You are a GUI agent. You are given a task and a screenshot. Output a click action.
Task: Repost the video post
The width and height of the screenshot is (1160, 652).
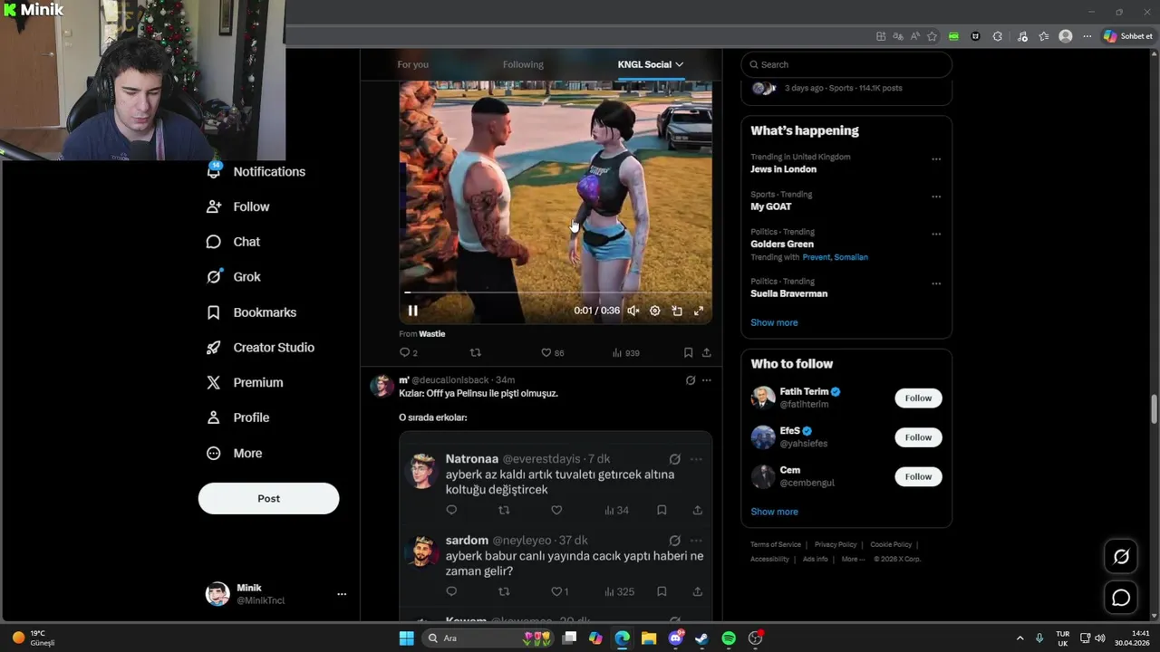[475, 352]
